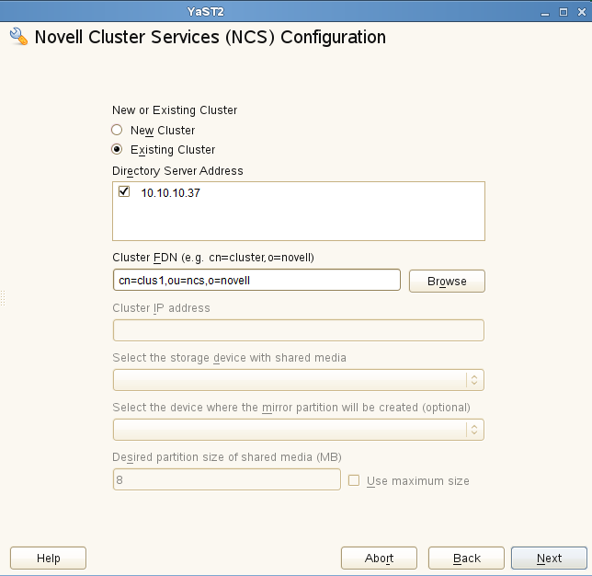Open the shared media storage device dropdown

[x=298, y=380]
